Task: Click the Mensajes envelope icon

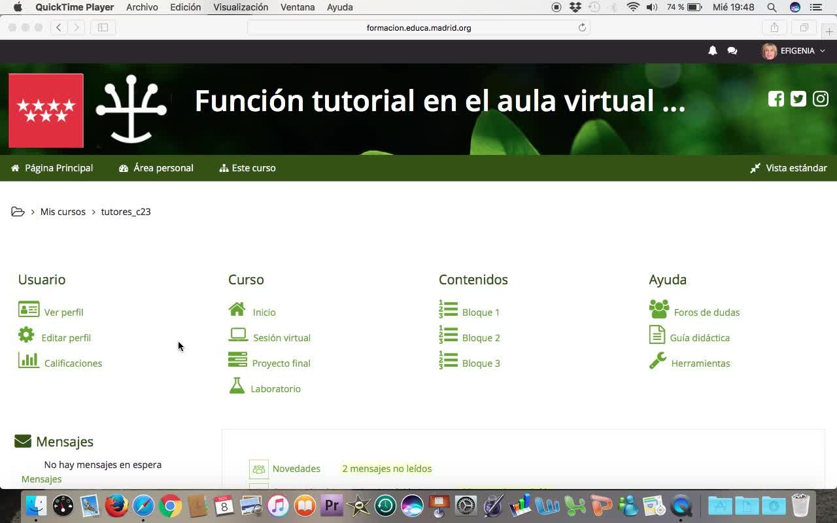Action: point(23,441)
